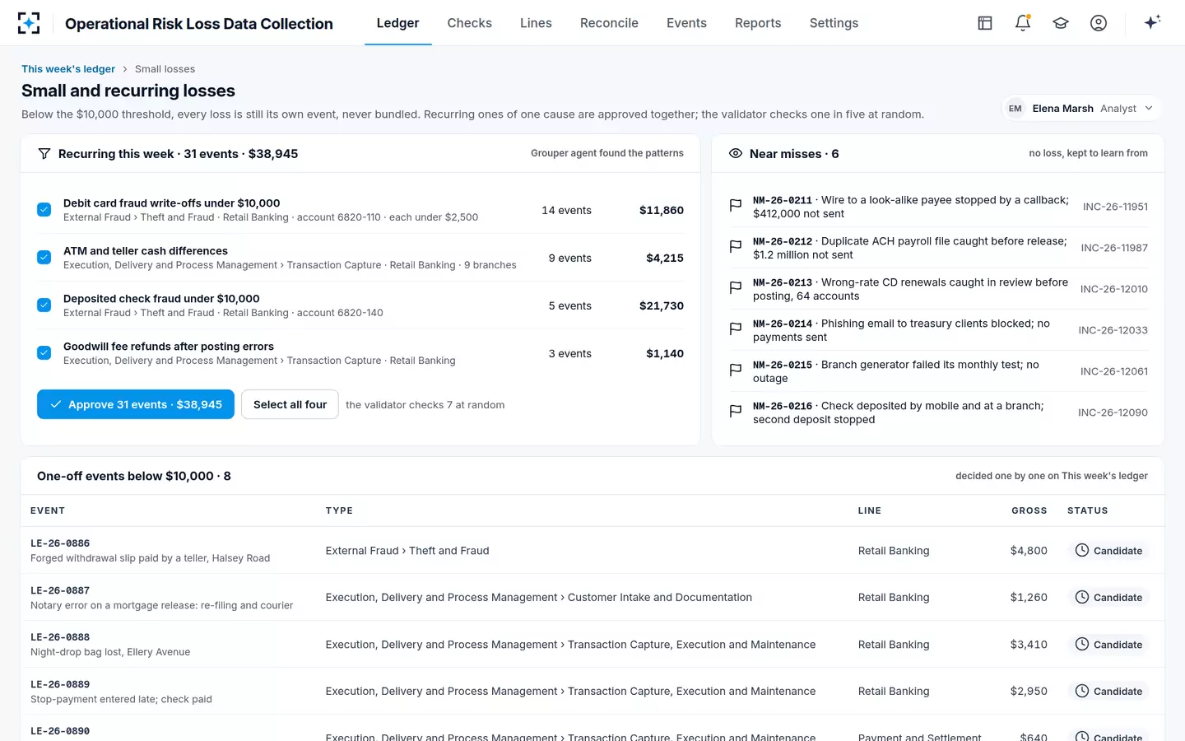Click flag icon for NM-26-0212
1185x741 pixels.
point(736,247)
